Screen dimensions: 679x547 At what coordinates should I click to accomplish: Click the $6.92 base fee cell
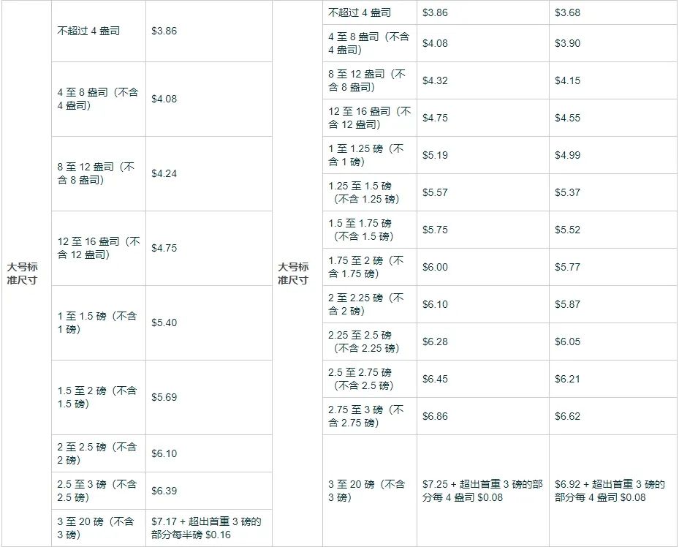610,491
